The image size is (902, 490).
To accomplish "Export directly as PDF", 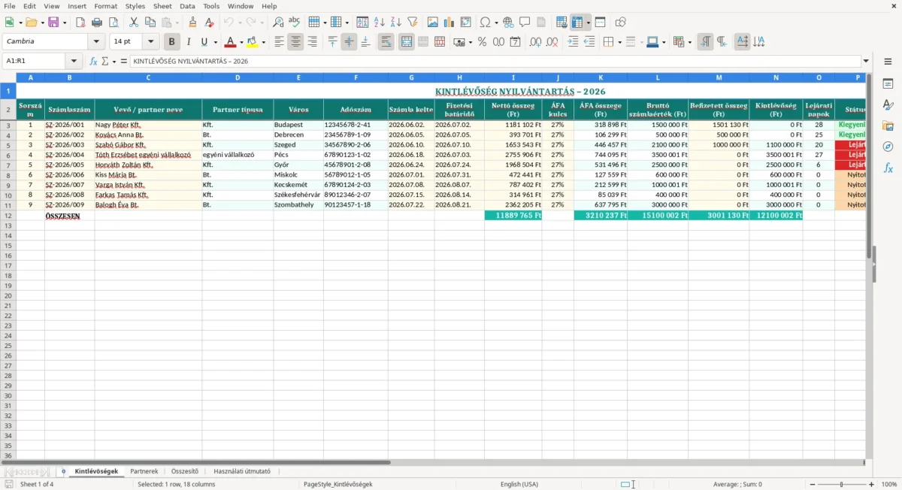I will (x=80, y=23).
